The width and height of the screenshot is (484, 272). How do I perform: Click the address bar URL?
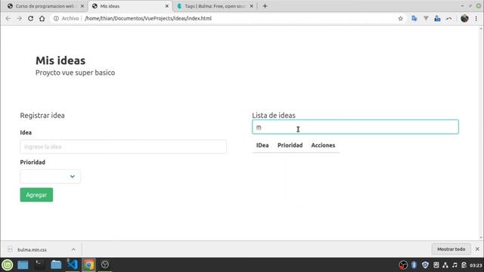(x=148, y=18)
